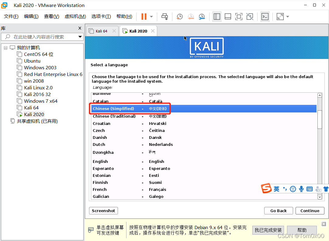Send Ctrl+Alt+Del to the VM
This screenshot has height=241, width=329.
[x=165, y=17]
